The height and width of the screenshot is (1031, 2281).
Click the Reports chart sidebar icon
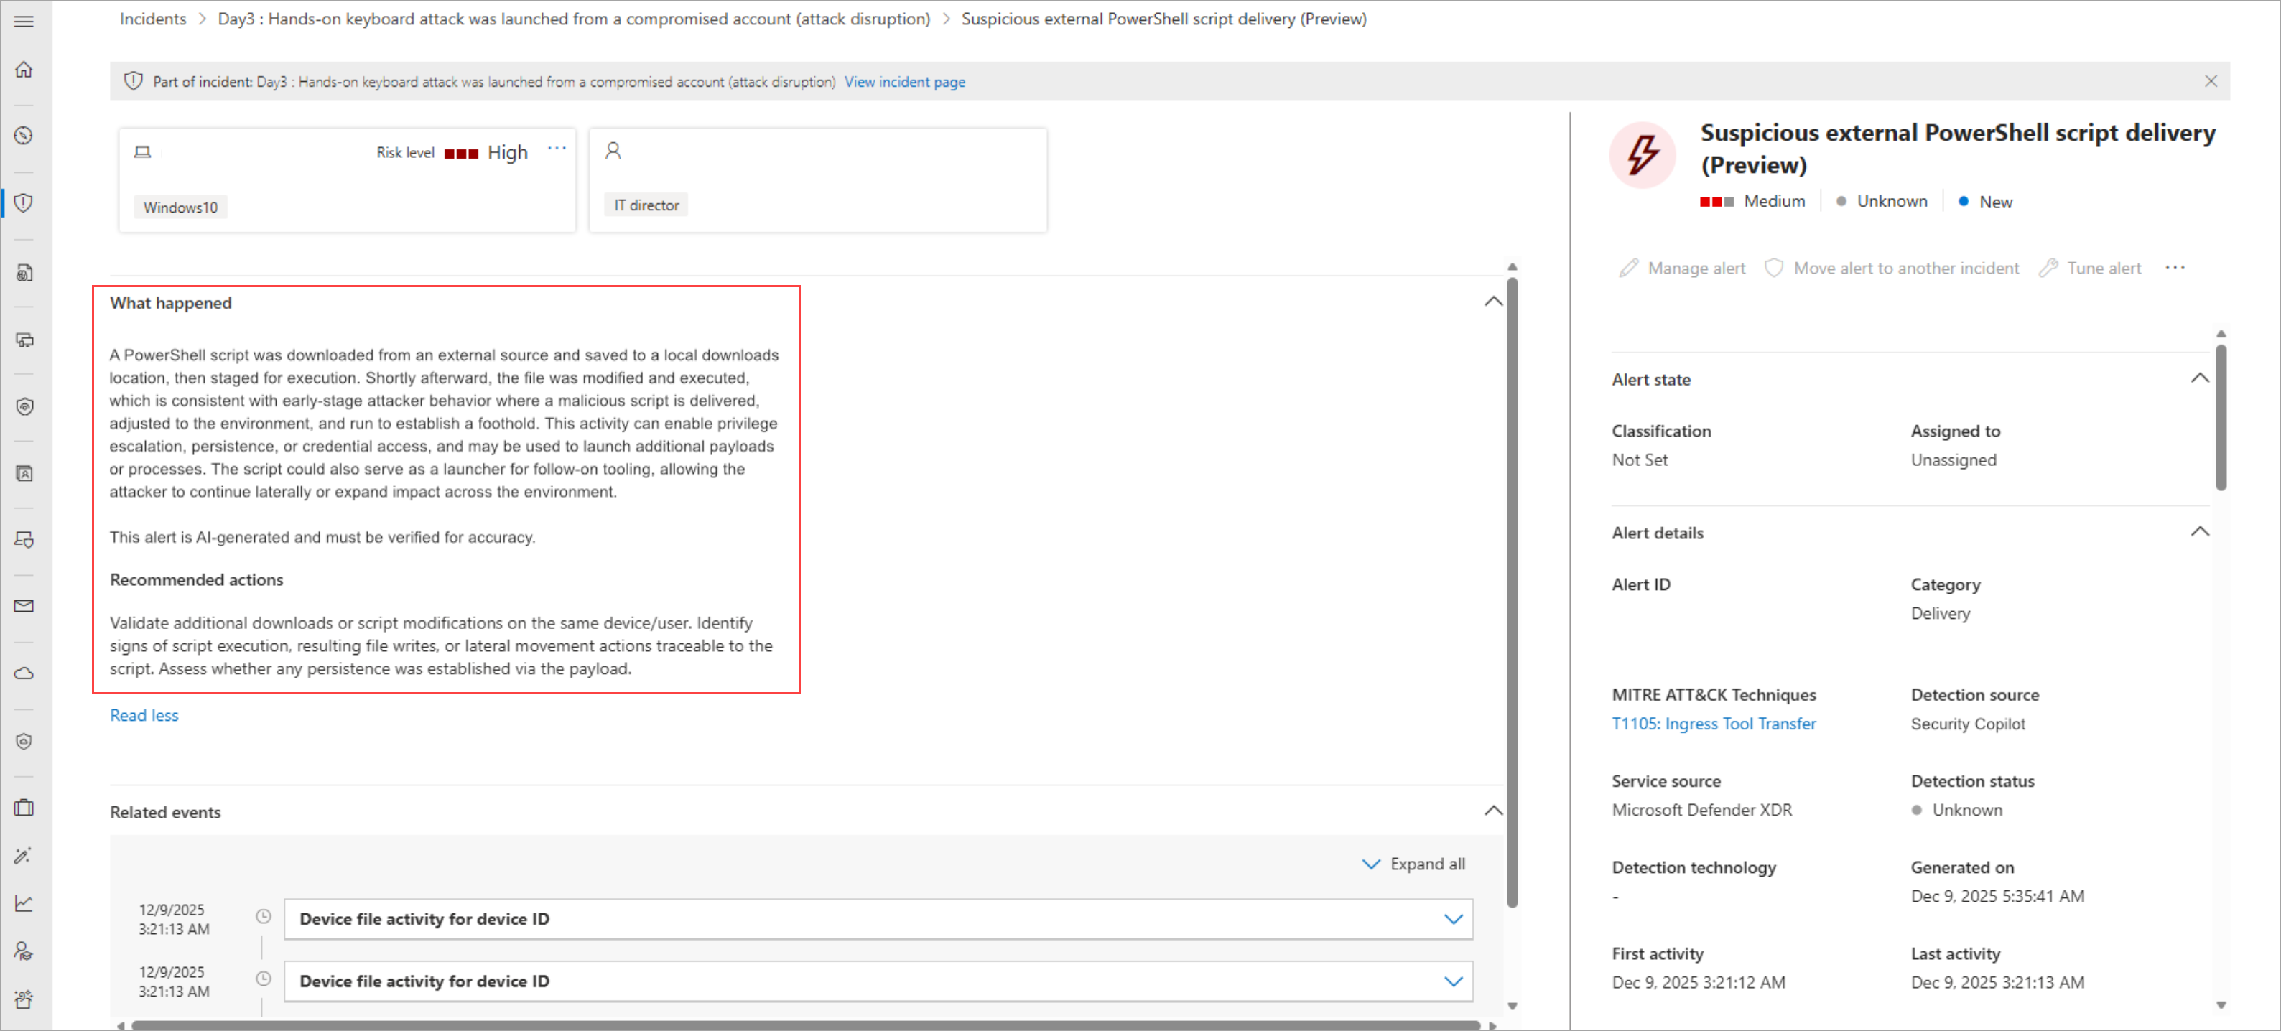pyautogui.click(x=24, y=902)
